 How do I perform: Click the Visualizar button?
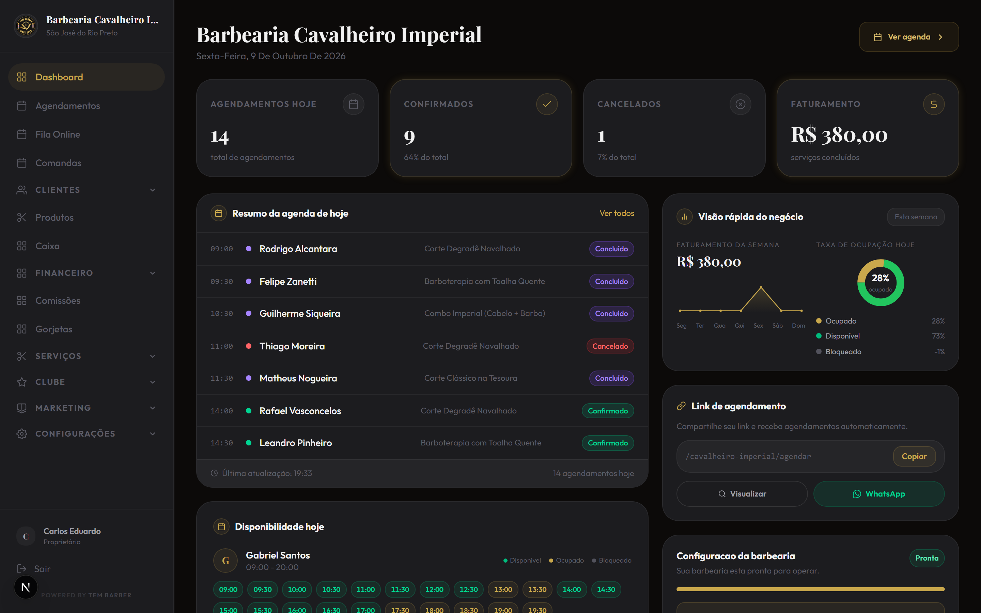pos(742,494)
